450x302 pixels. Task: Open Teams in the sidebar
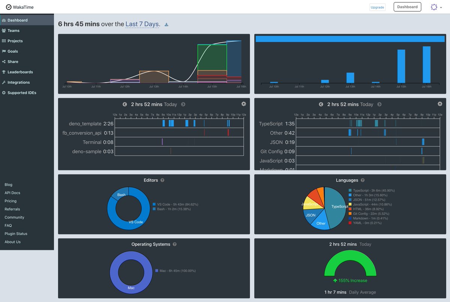click(x=13, y=31)
